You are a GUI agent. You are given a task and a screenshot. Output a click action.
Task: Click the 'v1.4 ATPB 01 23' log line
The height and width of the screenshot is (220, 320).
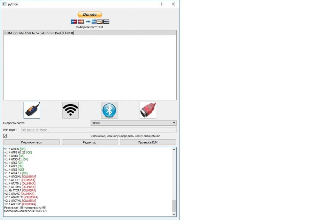(x=18, y=153)
